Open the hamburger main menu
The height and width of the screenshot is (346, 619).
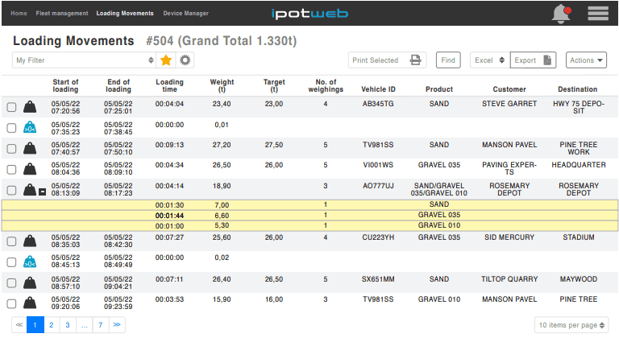coord(597,13)
